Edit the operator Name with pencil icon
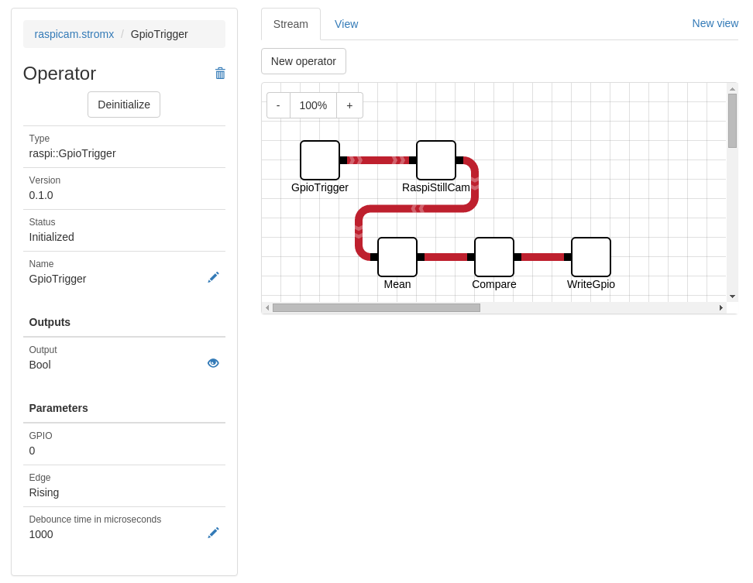Viewport: 753px width, 583px height. tap(213, 277)
